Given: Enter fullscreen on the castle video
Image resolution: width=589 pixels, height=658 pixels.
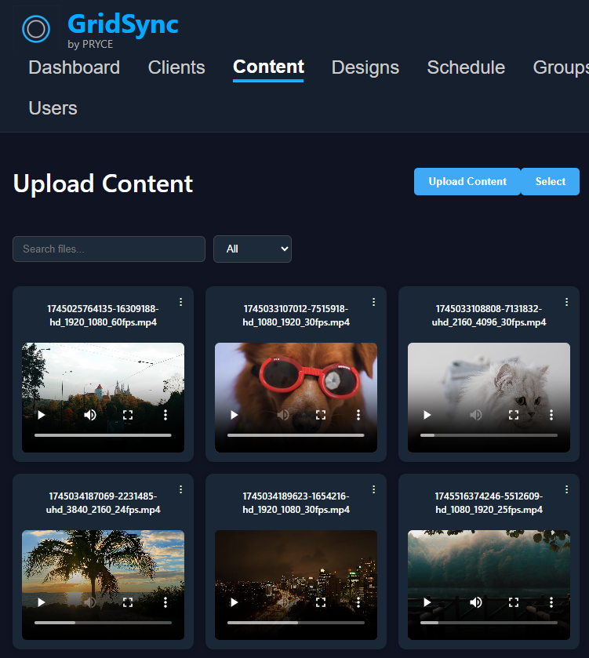Looking at the screenshot, I should 128,415.
